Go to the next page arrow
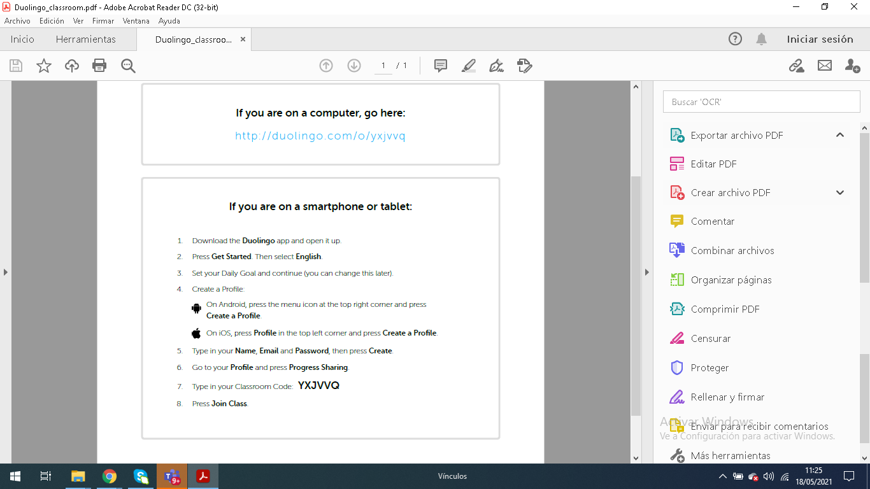The width and height of the screenshot is (870, 489). [354, 66]
